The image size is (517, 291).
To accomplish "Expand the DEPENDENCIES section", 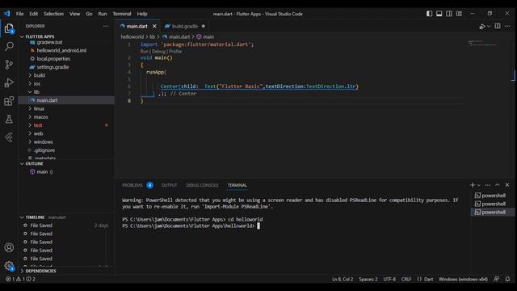I will tap(40, 271).
